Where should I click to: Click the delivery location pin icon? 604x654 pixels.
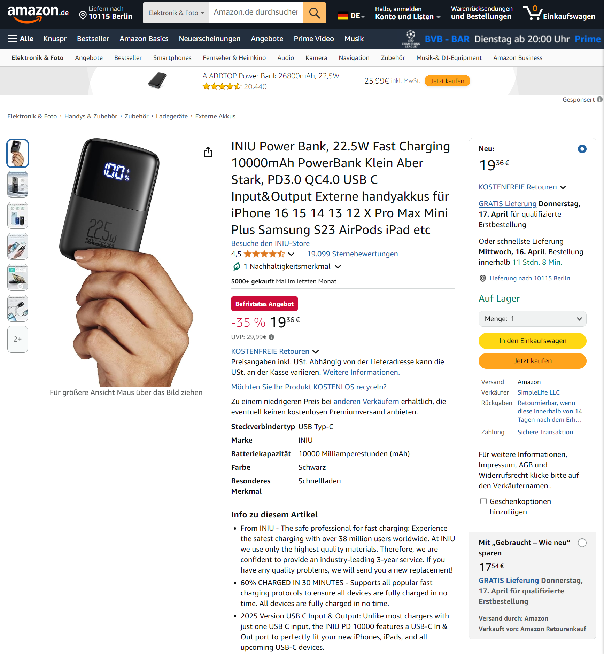83,15
